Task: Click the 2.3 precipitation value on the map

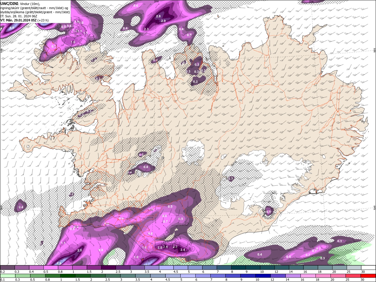Action: pos(146,29)
